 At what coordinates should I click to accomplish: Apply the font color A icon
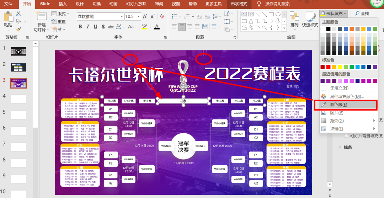tap(157, 27)
